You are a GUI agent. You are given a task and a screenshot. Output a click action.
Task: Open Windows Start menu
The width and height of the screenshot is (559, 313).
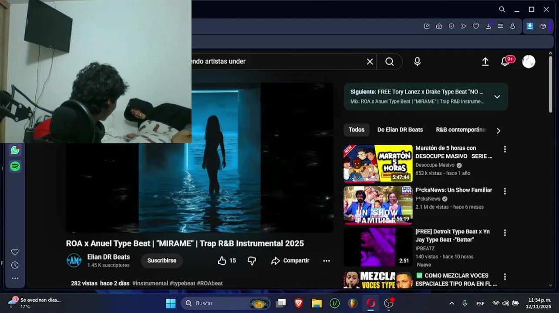point(171,303)
